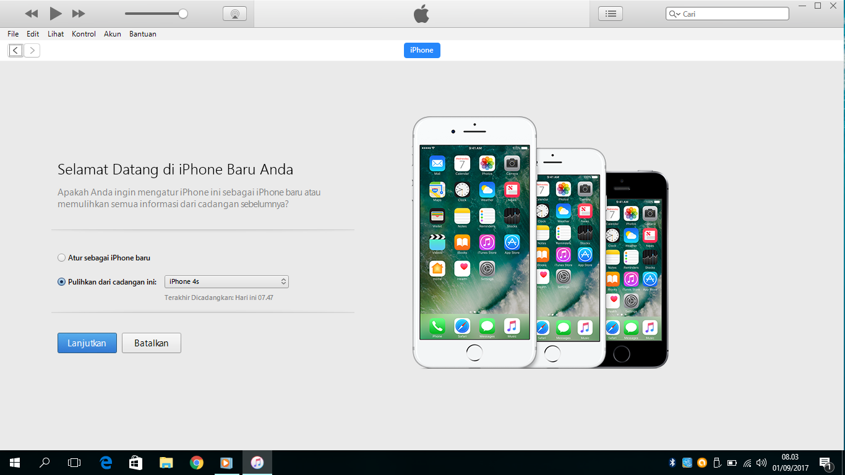This screenshot has height=475, width=845.
Task: Click the orange circular tray icon
Action: point(702,462)
